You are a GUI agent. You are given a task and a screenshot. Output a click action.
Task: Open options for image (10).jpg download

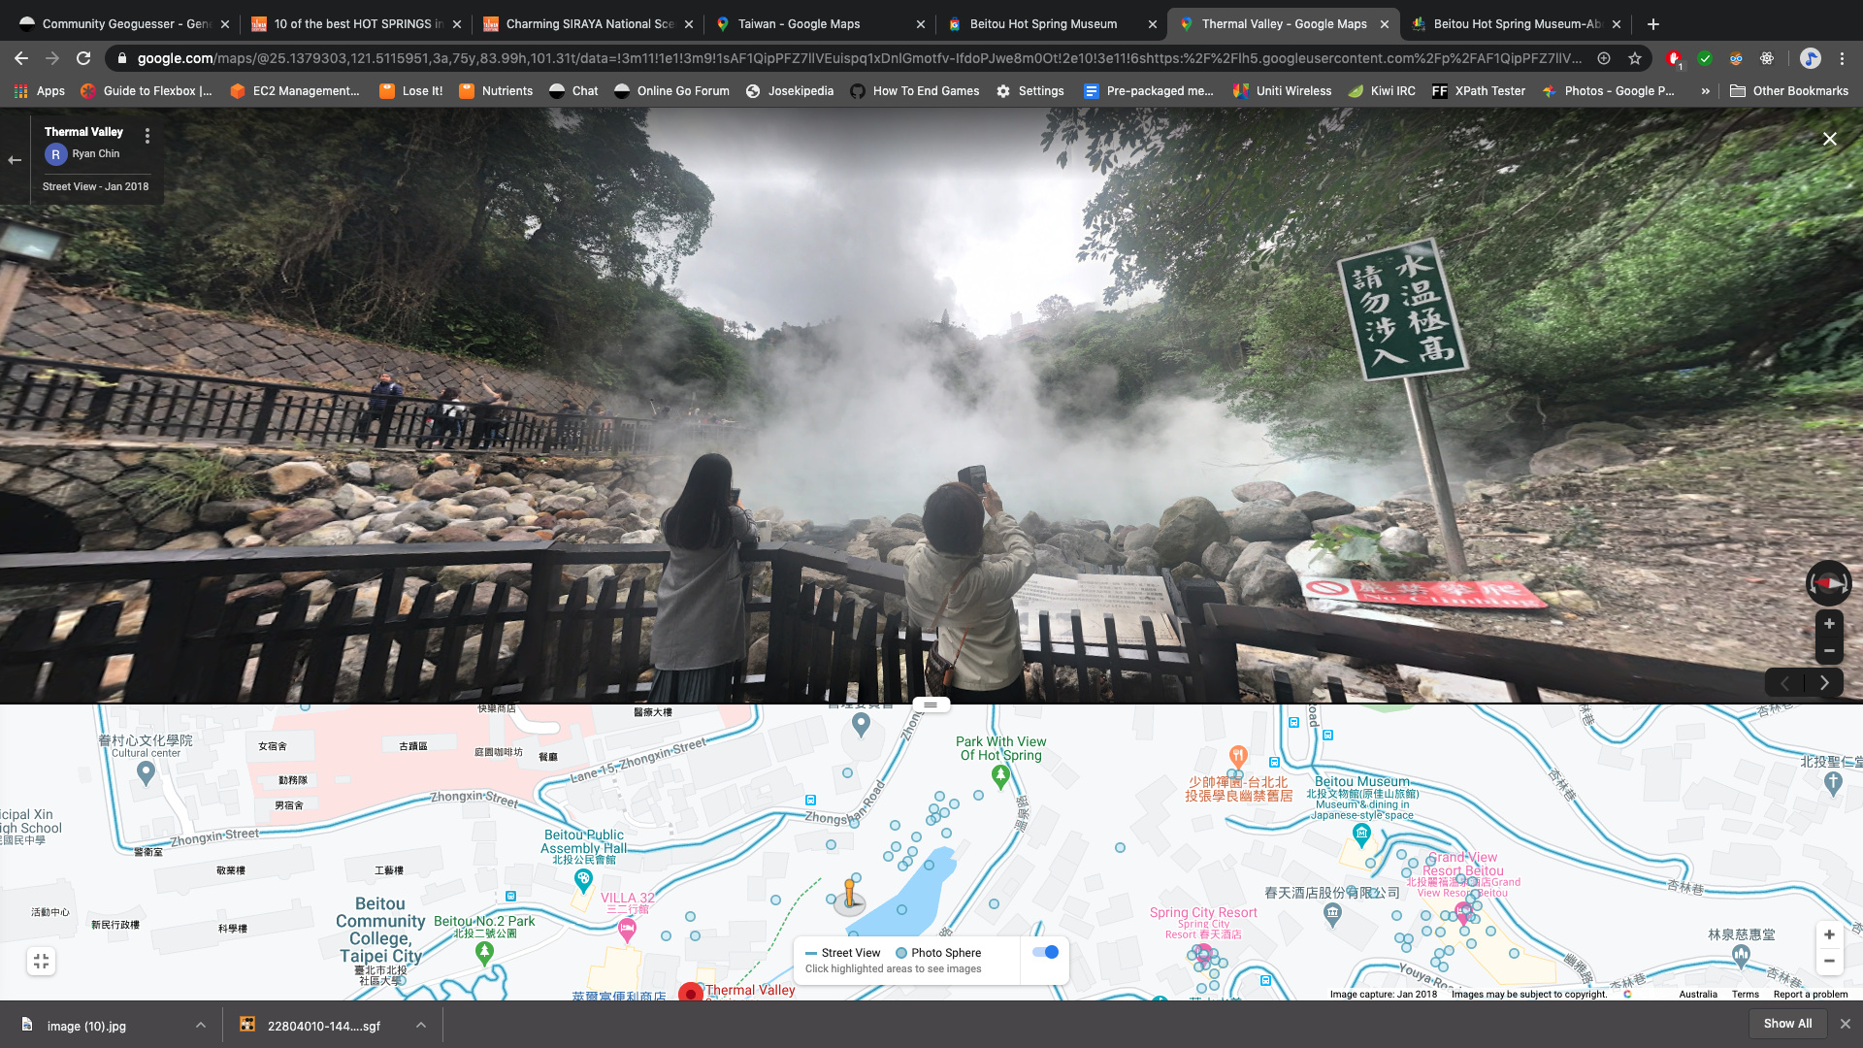point(201,1025)
